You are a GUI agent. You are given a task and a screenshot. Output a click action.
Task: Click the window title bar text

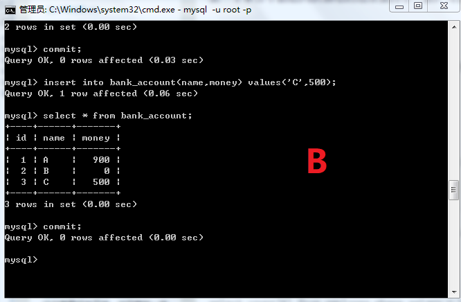pyautogui.click(x=135, y=10)
